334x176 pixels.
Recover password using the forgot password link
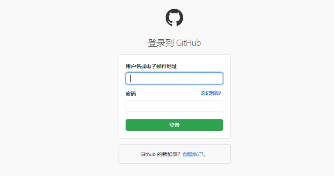[x=211, y=93]
